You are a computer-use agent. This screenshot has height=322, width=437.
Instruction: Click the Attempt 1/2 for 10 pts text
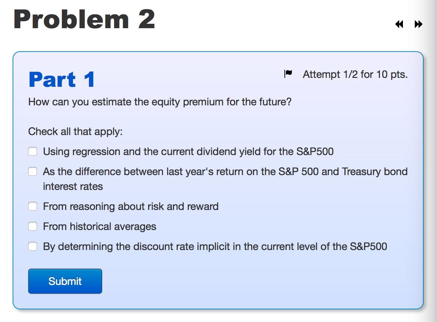(356, 74)
